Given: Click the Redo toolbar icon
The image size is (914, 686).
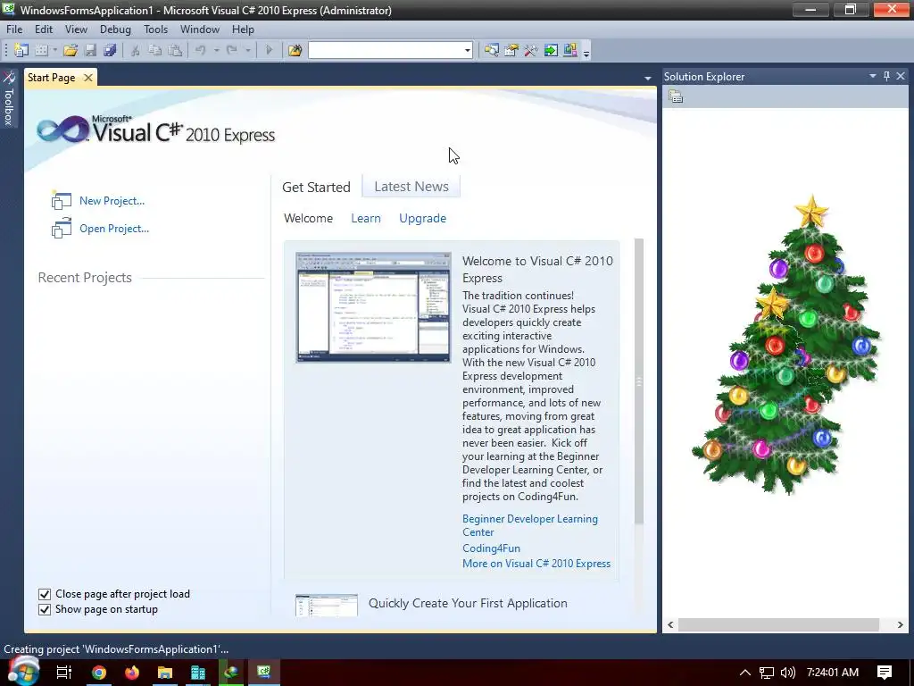Looking at the screenshot, I should (x=232, y=51).
